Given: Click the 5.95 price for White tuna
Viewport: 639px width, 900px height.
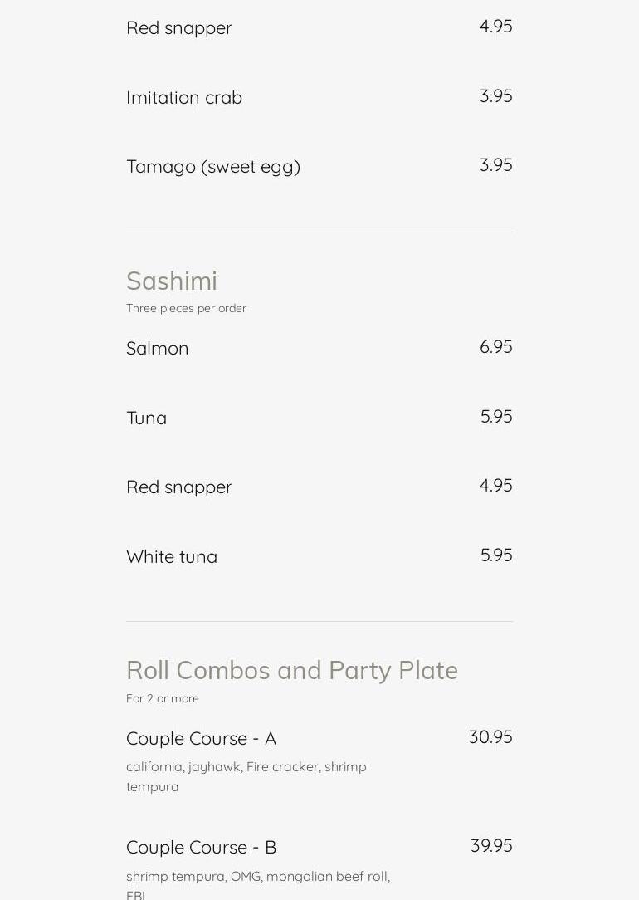Looking at the screenshot, I should click(496, 555).
